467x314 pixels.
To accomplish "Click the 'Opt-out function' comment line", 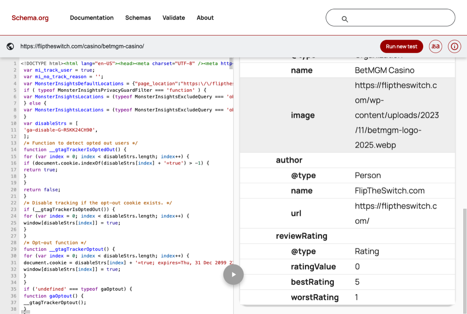I will [55, 243].
